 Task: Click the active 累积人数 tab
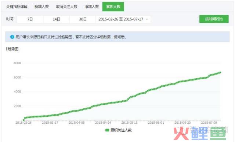(113, 7)
